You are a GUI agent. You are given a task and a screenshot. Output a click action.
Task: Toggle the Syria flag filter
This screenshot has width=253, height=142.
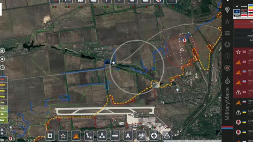[x=251, y=11]
